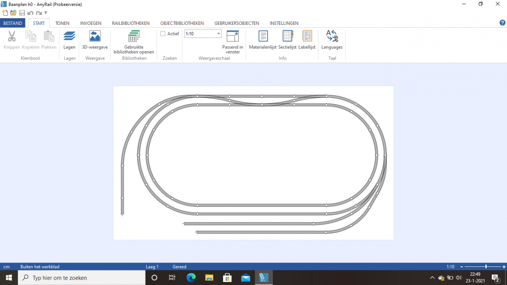
Task: Select the START ribbon tab
Action: coord(39,23)
